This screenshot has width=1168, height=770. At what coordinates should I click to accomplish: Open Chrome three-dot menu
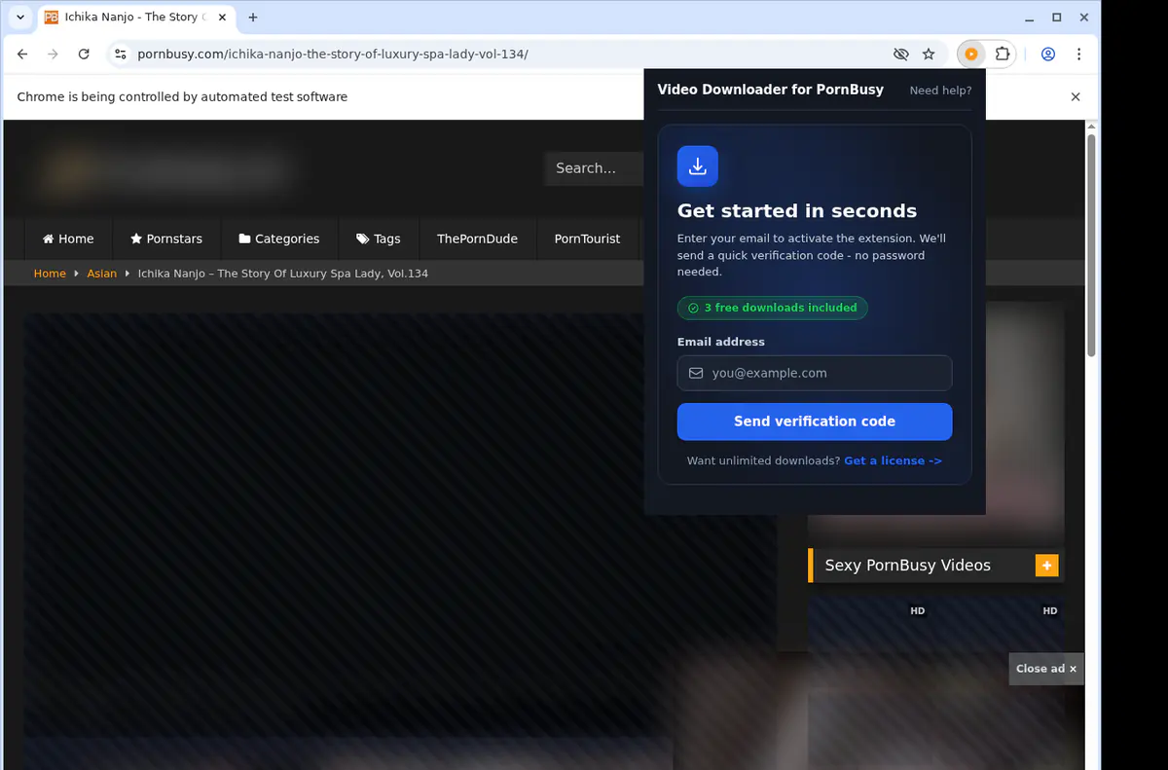(1078, 55)
